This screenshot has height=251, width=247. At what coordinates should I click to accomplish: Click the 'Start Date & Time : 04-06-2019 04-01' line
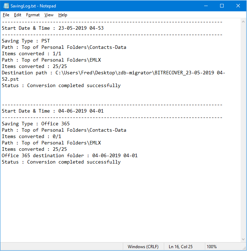[53, 111]
